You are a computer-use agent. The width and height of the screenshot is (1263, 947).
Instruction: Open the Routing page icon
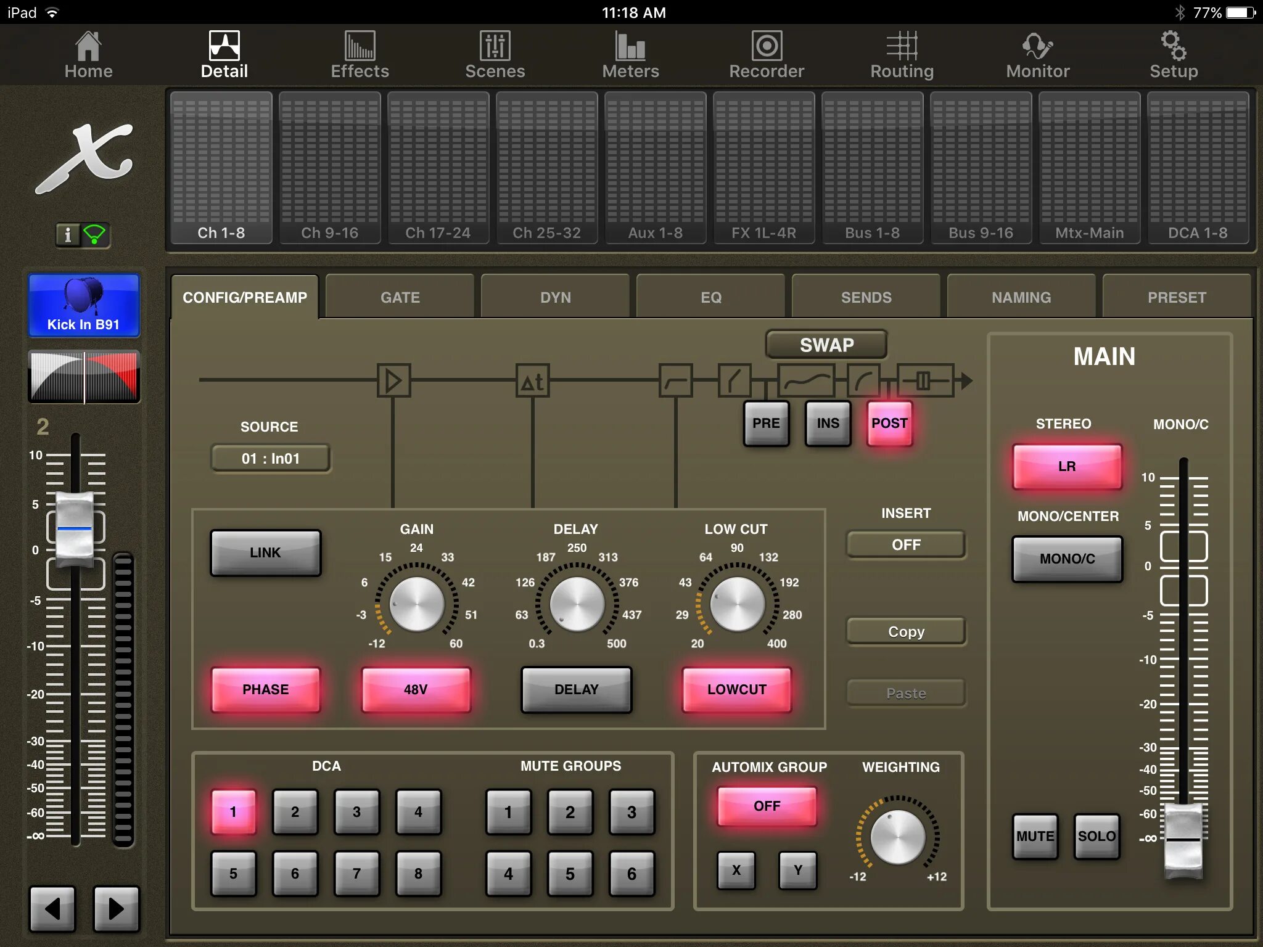(902, 47)
